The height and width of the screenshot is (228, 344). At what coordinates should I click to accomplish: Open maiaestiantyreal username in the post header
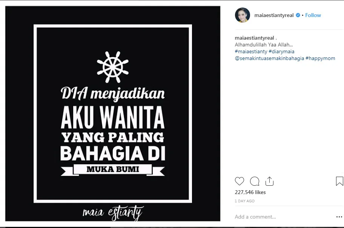click(x=274, y=15)
